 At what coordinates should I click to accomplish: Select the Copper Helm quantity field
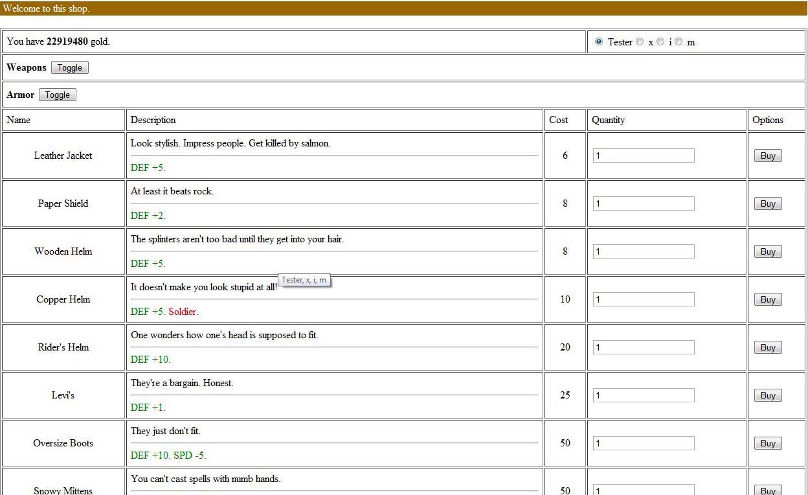click(x=644, y=299)
